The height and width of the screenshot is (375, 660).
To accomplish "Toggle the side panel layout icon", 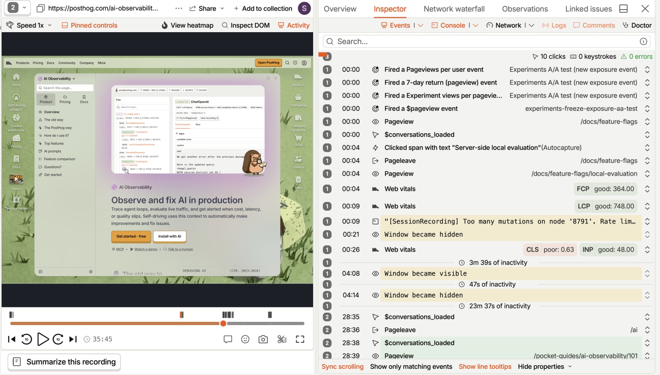I will 624,9.
